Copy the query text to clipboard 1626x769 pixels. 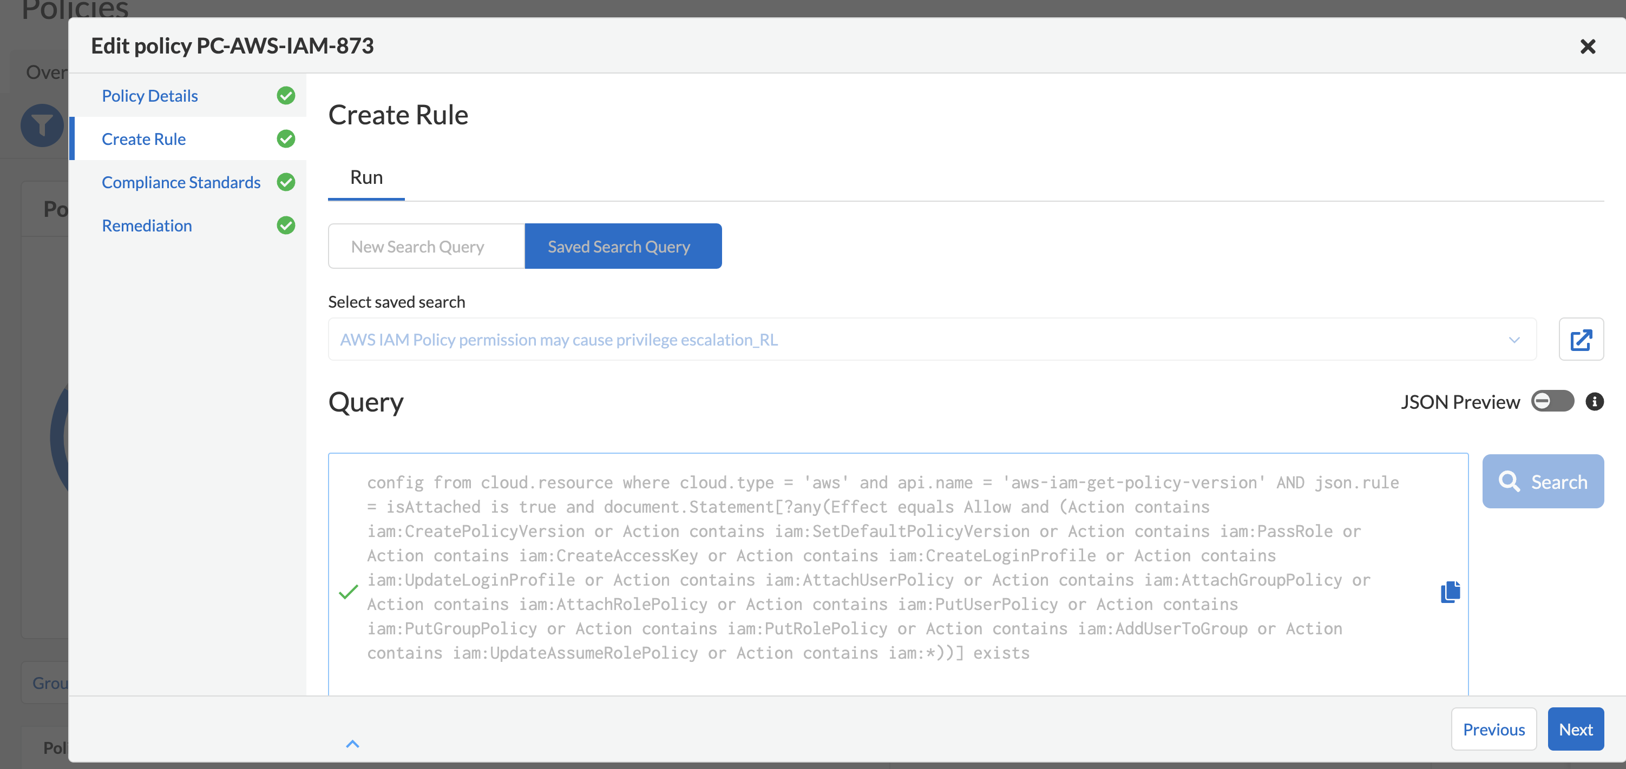pos(1450,592)
